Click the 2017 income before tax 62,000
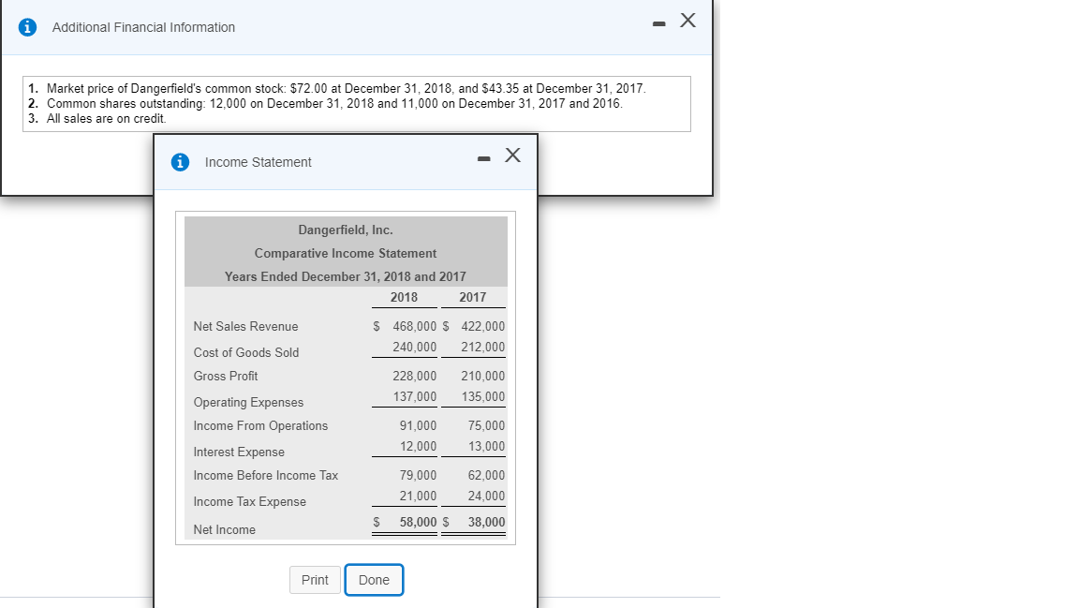Screen dimensions: 1079x608 (486, 475)
